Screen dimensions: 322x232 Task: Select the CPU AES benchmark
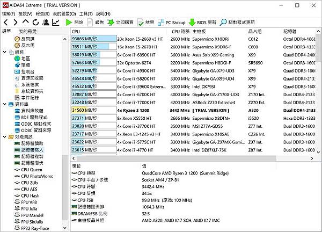click(x=26, y=189)
